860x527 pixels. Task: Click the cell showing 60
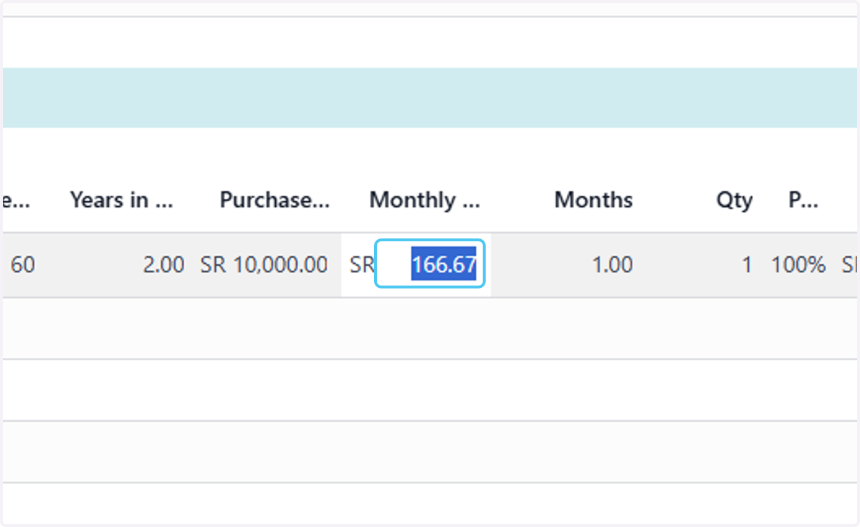(23, 265)
